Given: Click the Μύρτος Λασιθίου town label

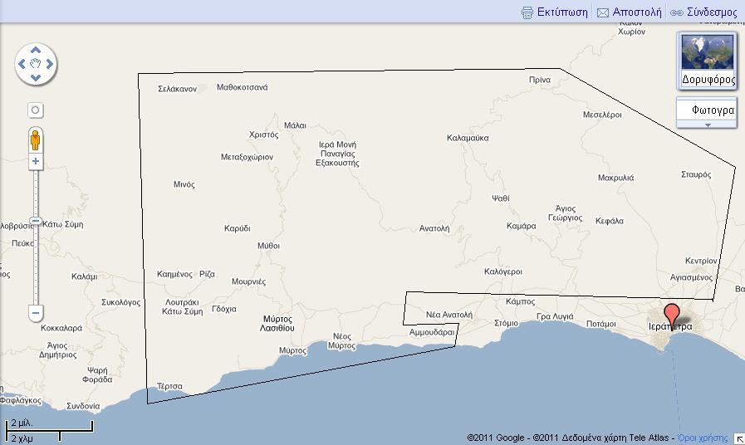Looking at the screenshot, I should (277, 324).
